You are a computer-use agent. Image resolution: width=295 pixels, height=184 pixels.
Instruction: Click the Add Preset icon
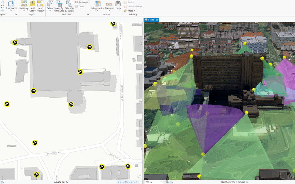coord(40,4)
